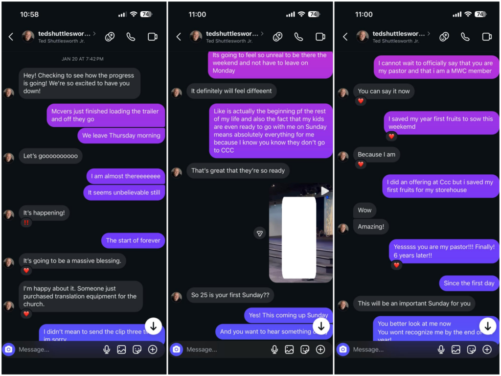
Task: Go back from the left chat screen
Action: click(11, 37)
